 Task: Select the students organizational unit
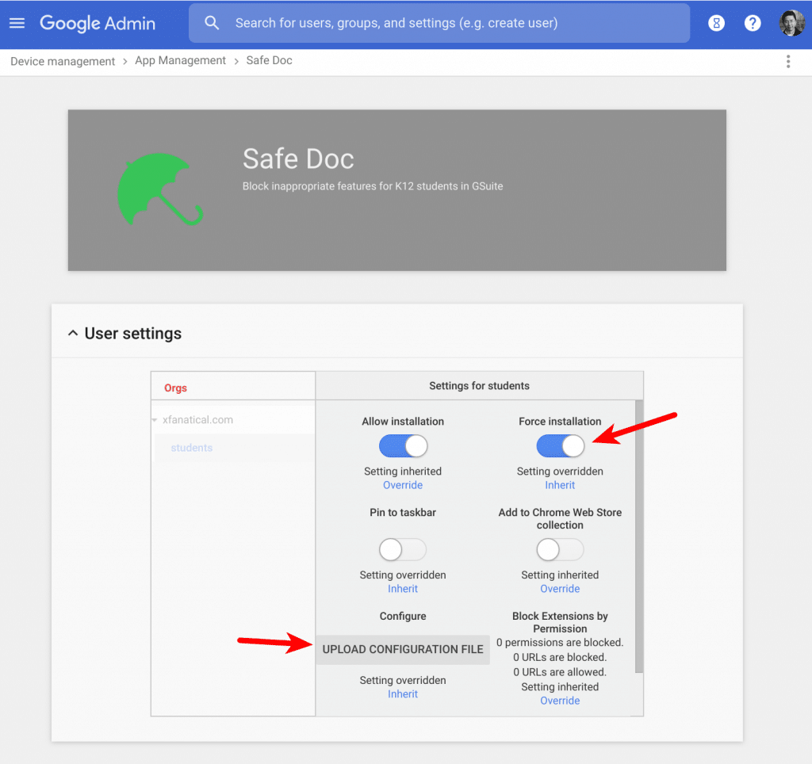[x=192, y=448]
